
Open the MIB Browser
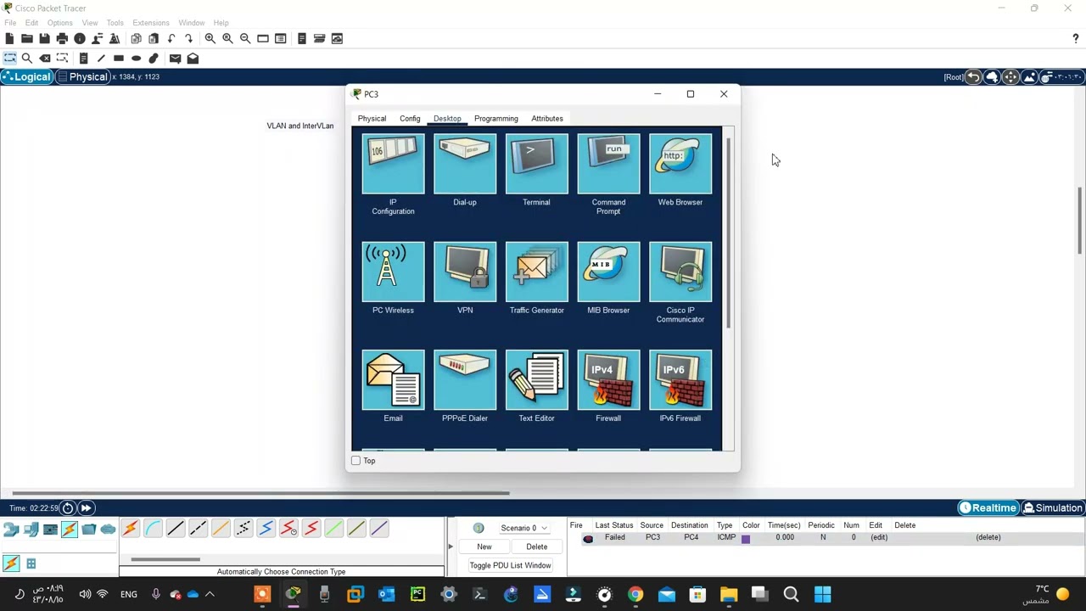point(608,272)
